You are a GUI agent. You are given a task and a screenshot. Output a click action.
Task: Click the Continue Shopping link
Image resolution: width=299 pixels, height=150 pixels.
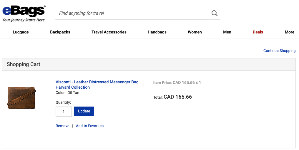[279, 51]
